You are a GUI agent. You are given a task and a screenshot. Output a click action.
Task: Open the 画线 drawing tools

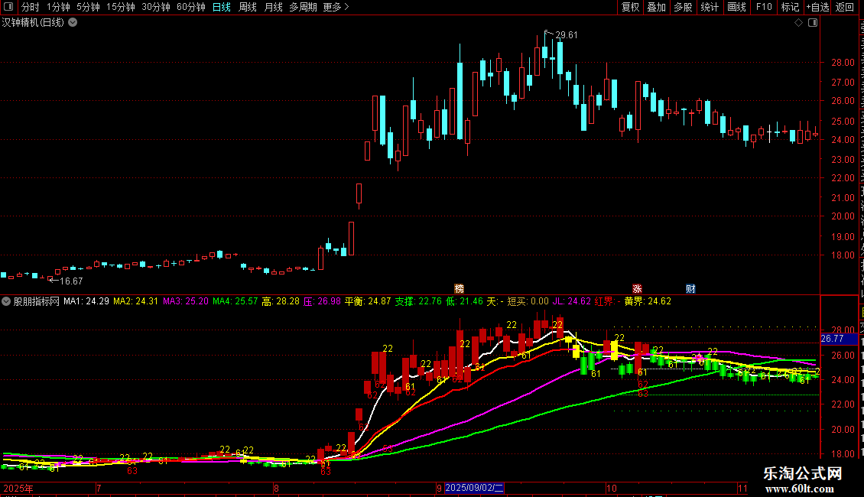click(737, 7)
